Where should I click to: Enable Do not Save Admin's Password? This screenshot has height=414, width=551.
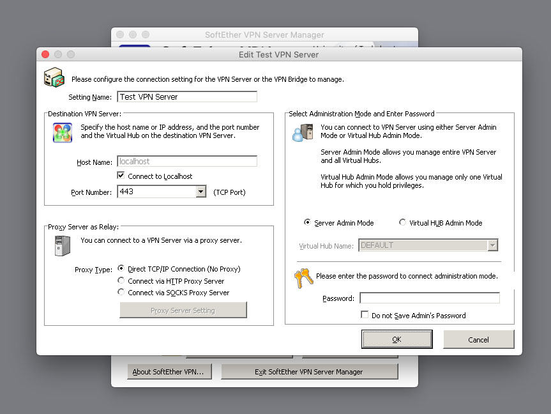click(x=365, y=315)
